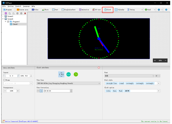This screenshot has height=124, width=172.
Task: Add a Photo area
Action: pos(45,10)
